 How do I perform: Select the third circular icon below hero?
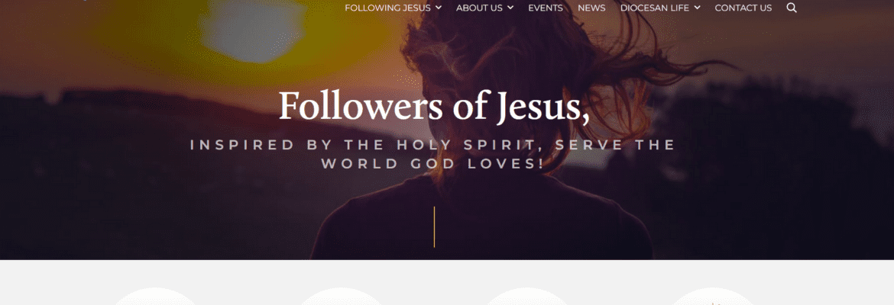526,297
